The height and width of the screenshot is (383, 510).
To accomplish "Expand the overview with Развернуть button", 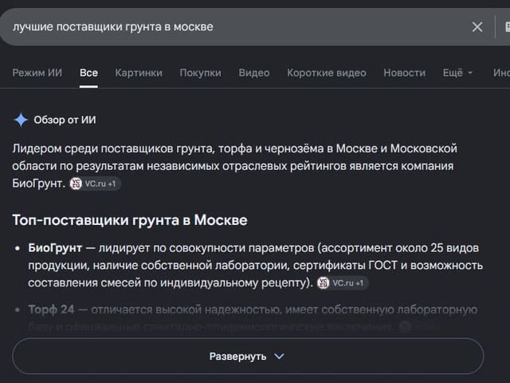I will coord(248,356).
